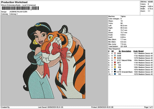Select the Max Jump value '7.5 mm'
154x109 pixels.
pyautogui.click(x=123, y=44)
